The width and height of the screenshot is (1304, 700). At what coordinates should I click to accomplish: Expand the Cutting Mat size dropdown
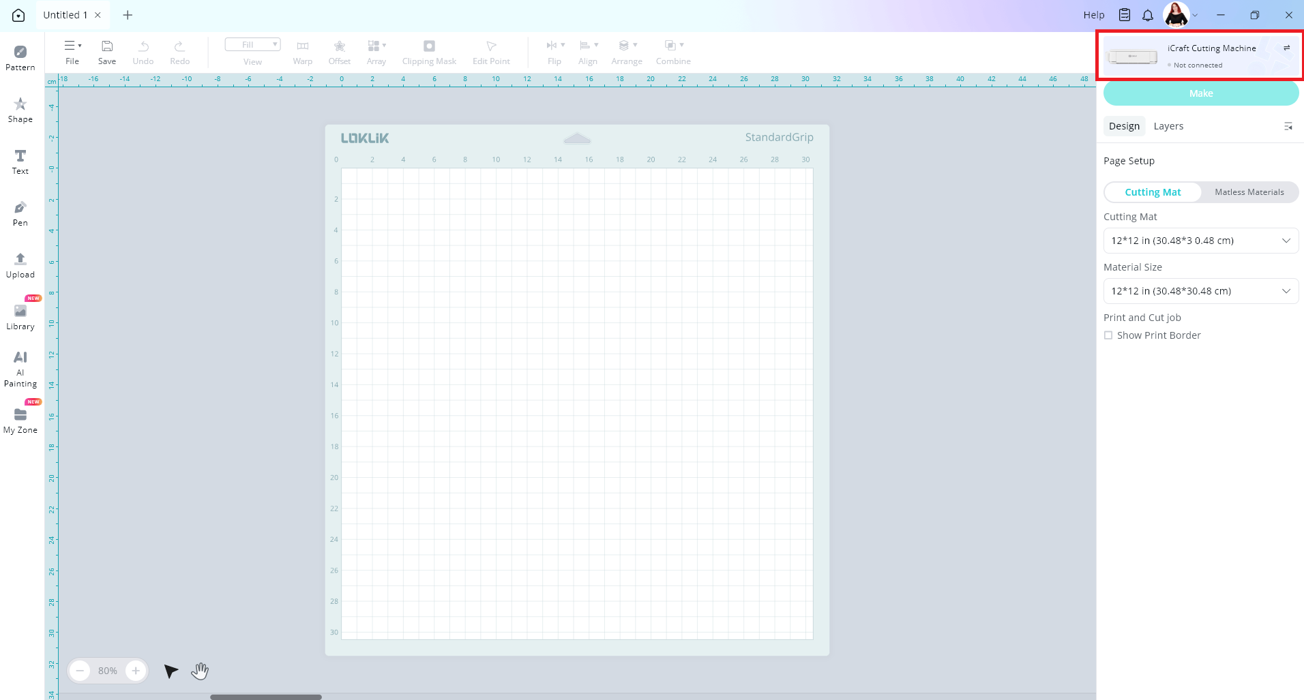1200,241
